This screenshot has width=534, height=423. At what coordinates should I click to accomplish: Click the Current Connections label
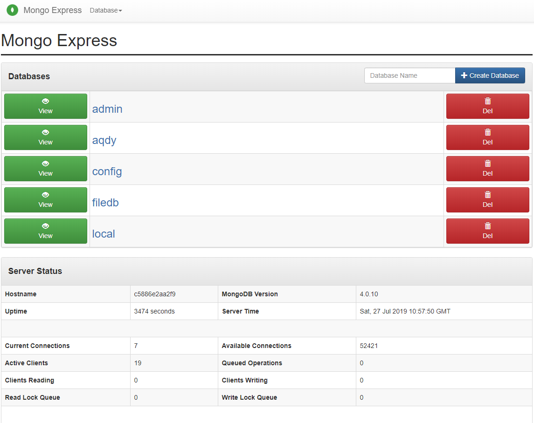(37, 346)
